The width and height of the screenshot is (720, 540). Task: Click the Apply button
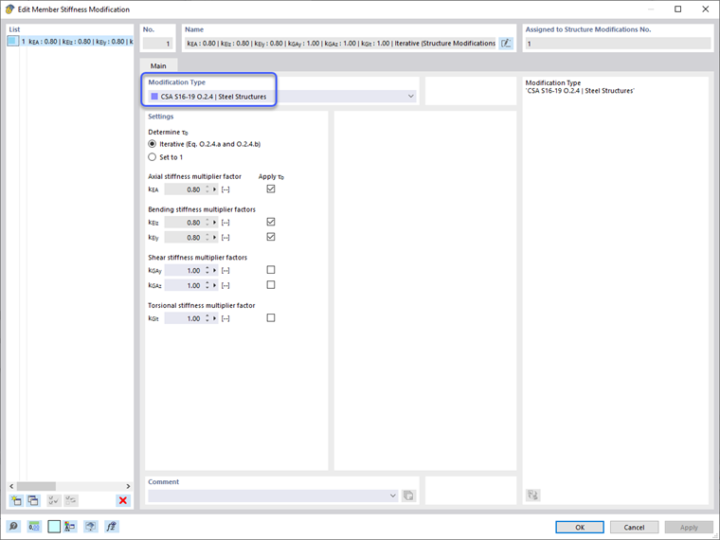689,527
